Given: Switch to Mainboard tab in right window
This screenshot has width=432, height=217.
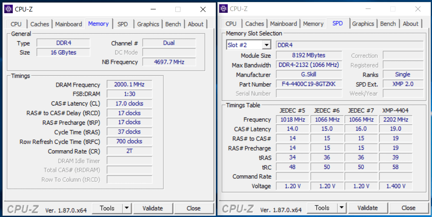Looking at the screenshot, I should click(283, 24).
